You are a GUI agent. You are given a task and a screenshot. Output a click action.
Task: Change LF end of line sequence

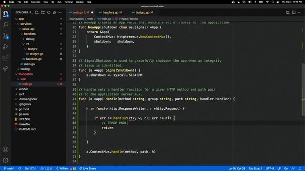point(279,169)
